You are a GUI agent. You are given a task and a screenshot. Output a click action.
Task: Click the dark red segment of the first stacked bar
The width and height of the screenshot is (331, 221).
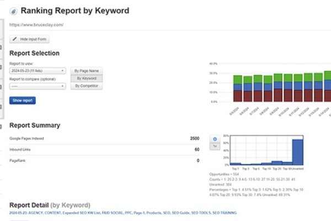pyautogui.click(x=238, y=96)
